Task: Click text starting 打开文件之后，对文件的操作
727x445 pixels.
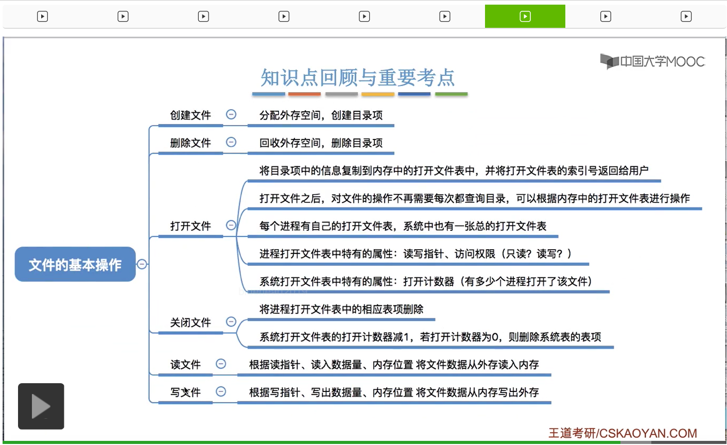Action: click(x=474, y=199)
